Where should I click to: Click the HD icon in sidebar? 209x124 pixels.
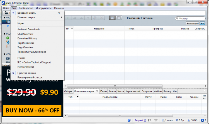pyautogui.click(x=8, y=58)
